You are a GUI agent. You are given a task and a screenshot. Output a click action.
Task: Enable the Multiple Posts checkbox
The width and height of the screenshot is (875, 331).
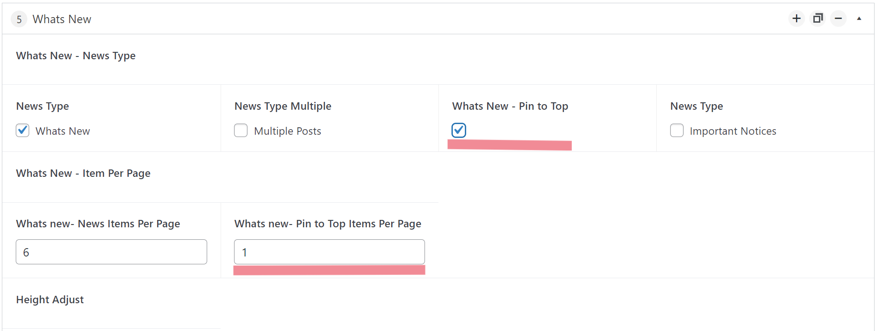(x=241, y=131)
